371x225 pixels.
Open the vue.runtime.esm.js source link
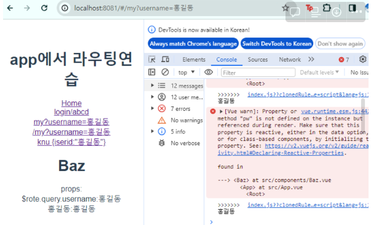[x=334, y=111]
